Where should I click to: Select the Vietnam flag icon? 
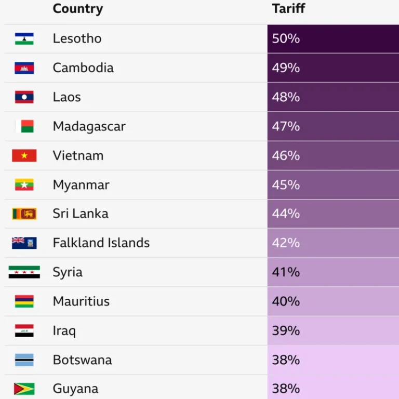click(24, 155)
